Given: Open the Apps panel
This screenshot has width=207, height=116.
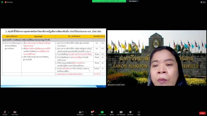Looking at the screenshot, I should [x=139, y=112].
